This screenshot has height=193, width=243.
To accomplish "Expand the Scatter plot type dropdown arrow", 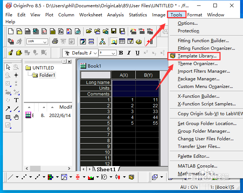I will click(x=30, y=177).
